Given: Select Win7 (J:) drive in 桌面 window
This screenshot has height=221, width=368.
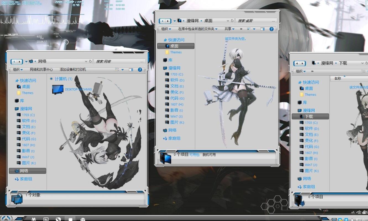Looking at the screenshot, I should point(174,116).
